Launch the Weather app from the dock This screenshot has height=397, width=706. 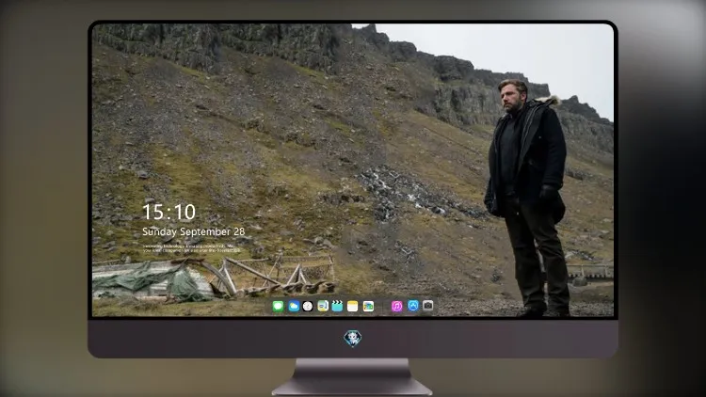point(294,307)
